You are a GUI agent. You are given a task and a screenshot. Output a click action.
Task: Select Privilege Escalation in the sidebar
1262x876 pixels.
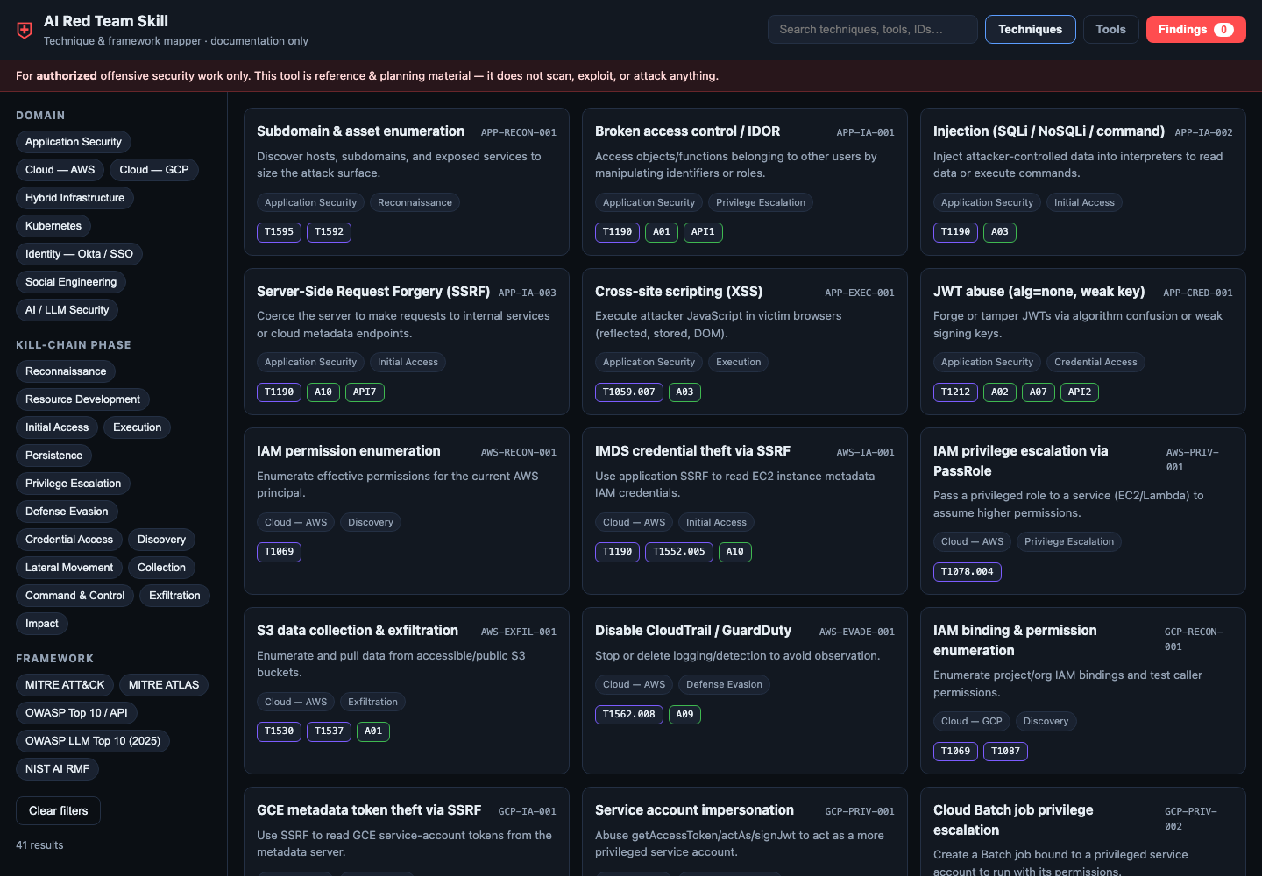click(x=73, y=484)
